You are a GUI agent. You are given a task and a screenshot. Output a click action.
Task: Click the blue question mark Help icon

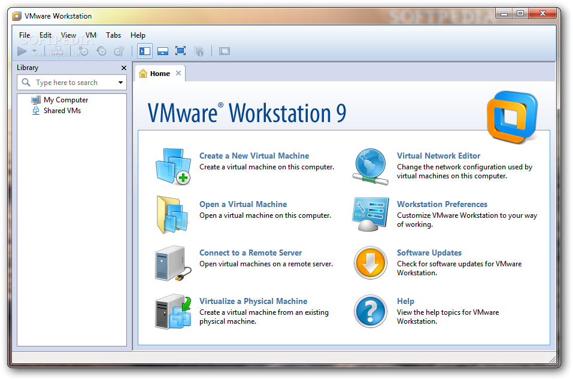371,311
